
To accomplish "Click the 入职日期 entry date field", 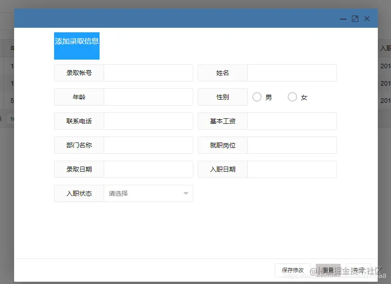I will coord(291,169).
